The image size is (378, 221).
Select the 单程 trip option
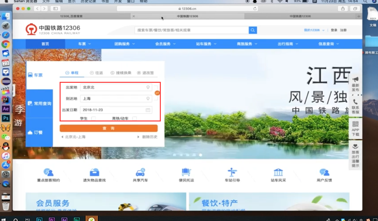coord(72,73)
